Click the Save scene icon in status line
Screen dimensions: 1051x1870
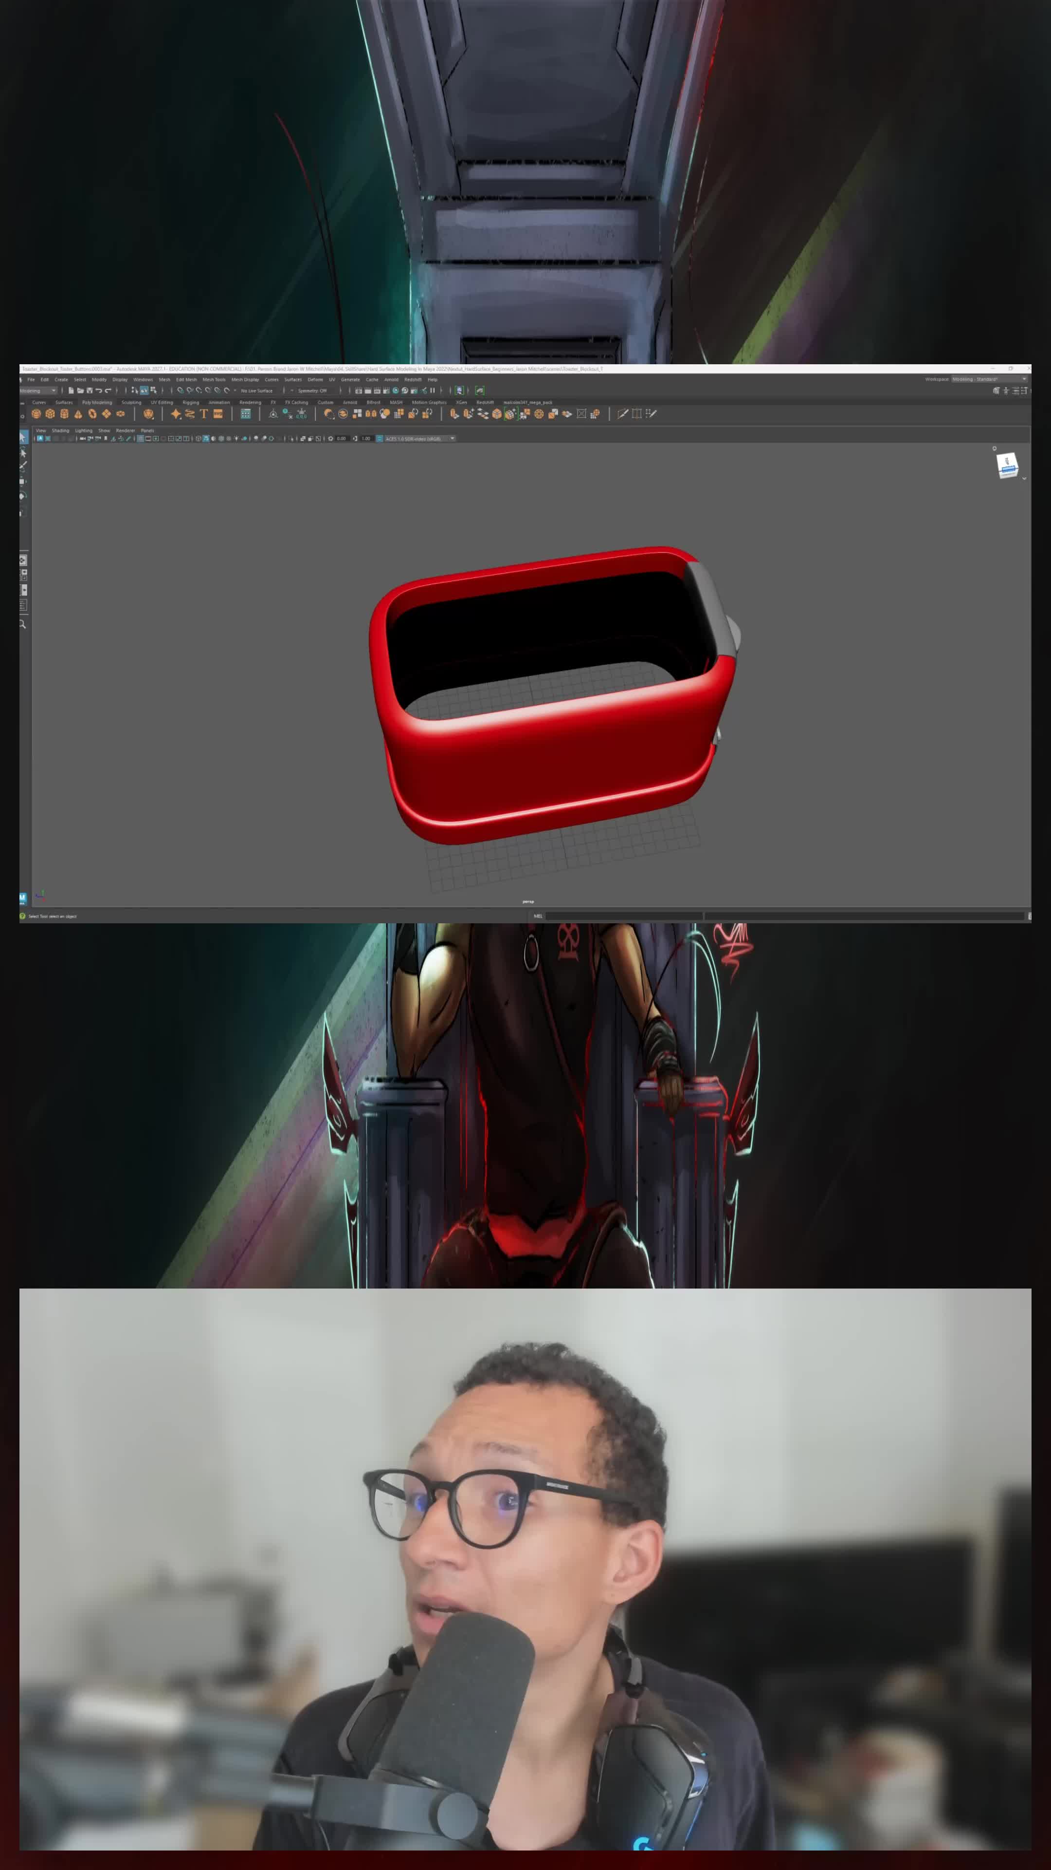(89, 391)
